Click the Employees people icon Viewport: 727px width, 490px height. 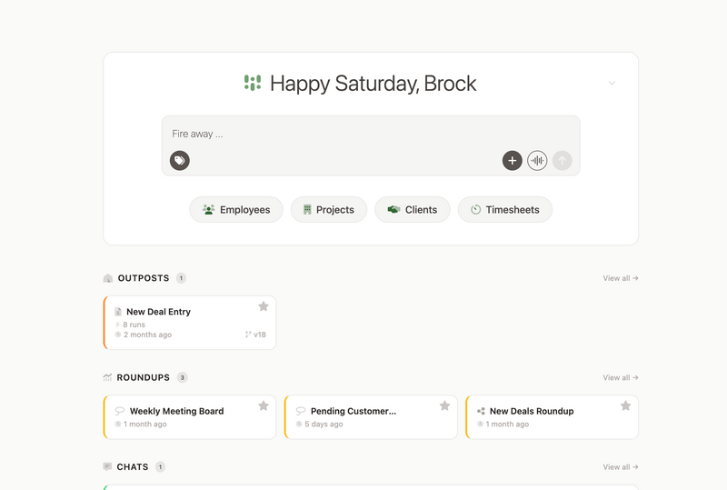point(209,210)
